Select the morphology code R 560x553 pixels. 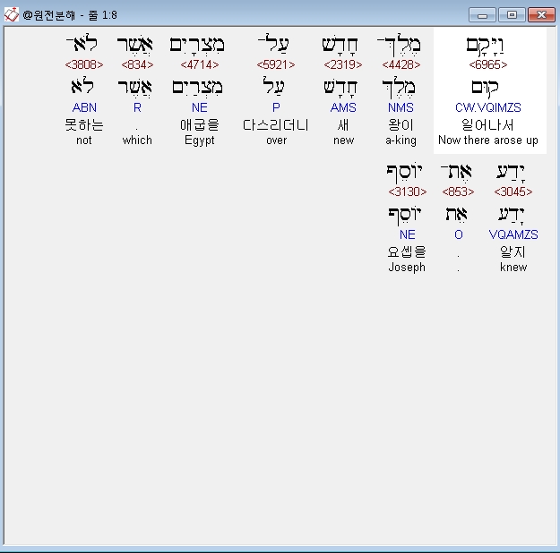pyautogui.click(x=137, y=107)
